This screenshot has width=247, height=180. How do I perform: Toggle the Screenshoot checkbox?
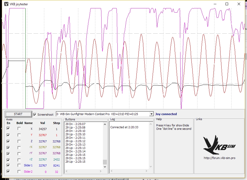[35, 114]
